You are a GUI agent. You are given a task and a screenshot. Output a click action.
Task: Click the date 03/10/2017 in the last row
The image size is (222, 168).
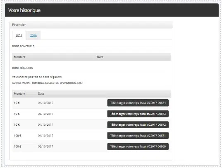[x=45, y=146]
